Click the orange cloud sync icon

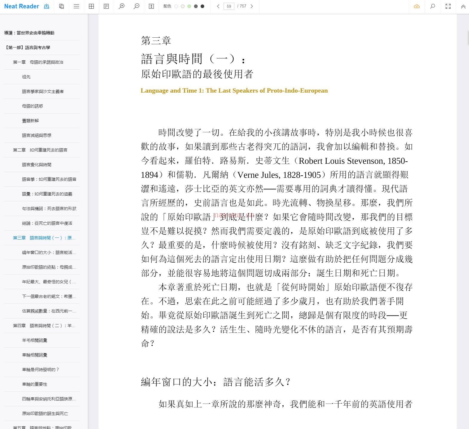(417, 6)
